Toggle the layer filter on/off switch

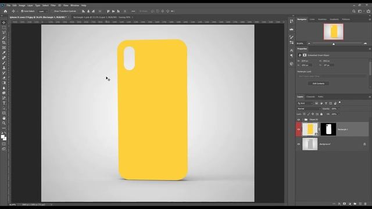coord(339,103)
